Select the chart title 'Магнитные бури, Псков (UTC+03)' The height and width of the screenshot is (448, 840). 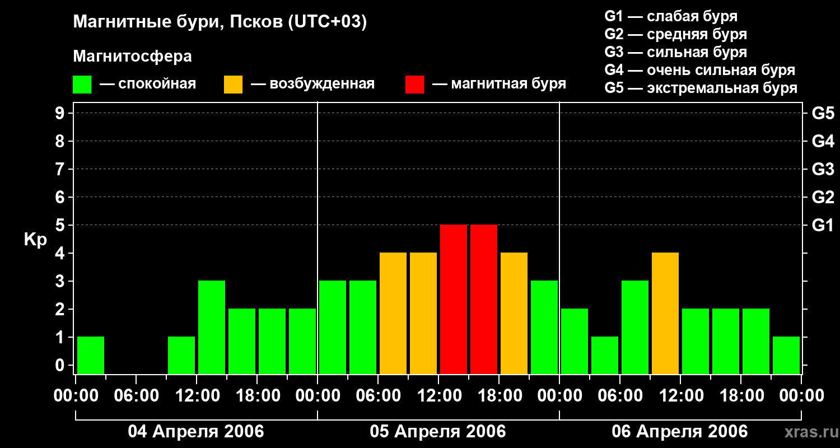click(220, 22)
